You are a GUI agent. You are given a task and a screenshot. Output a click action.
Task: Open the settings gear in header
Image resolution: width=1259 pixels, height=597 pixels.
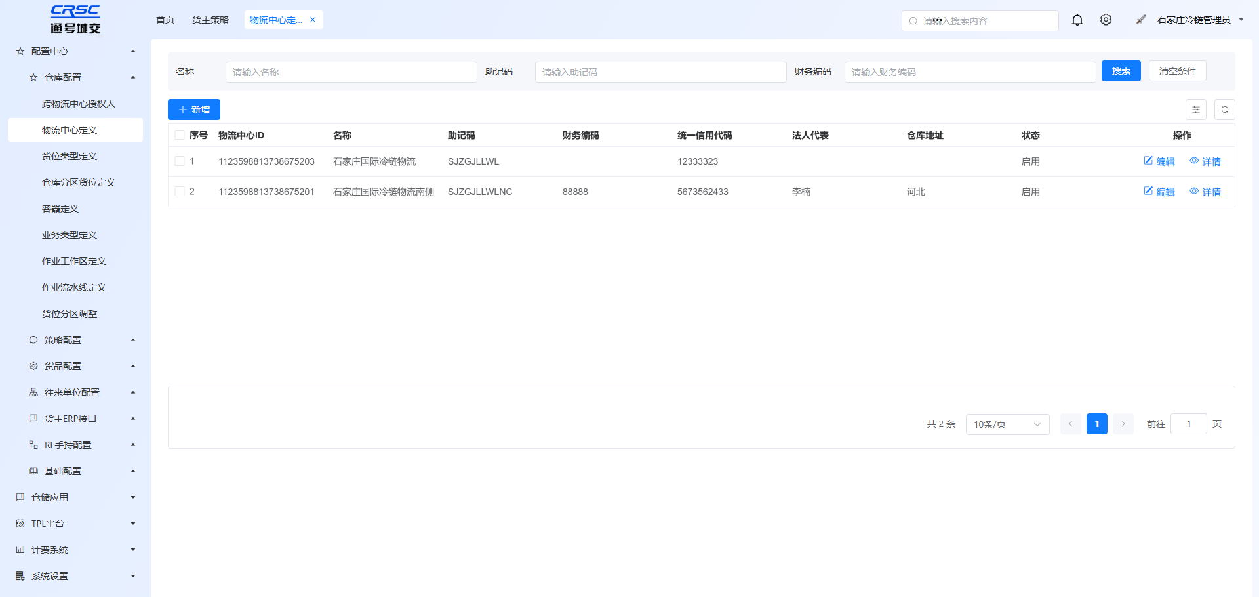pos(1106,20)
